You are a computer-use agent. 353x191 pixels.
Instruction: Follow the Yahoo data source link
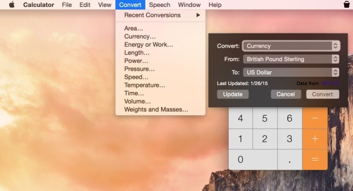pyautogui.click(x=330, y=84)
